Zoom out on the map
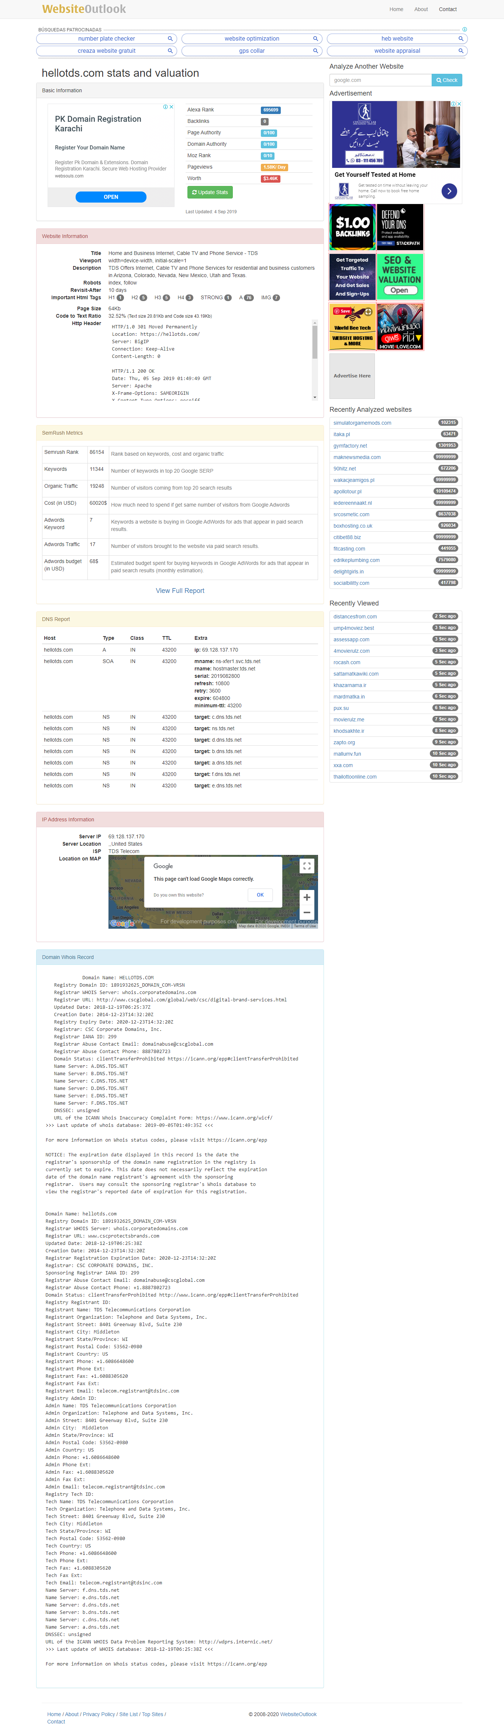The image size is (504, 1729). [307, 912]
